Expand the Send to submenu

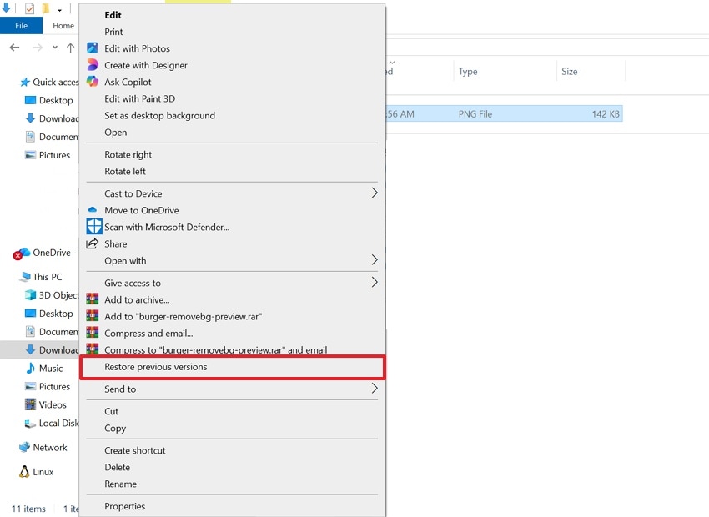122,389
